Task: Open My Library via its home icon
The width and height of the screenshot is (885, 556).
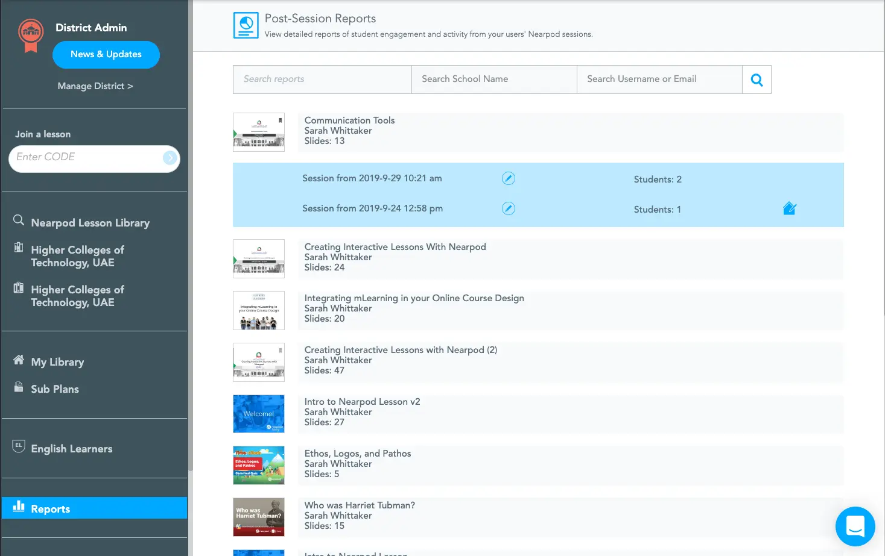Action: coord(18,360)
